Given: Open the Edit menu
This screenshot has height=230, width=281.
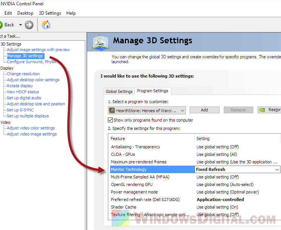Looking at the screenshot, I should pyautogui.click(x=8, y=13).
